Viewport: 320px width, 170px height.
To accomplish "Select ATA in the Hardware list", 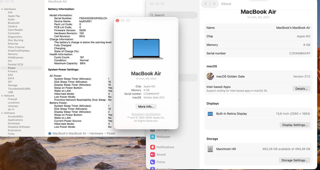I will coord(10,12).
